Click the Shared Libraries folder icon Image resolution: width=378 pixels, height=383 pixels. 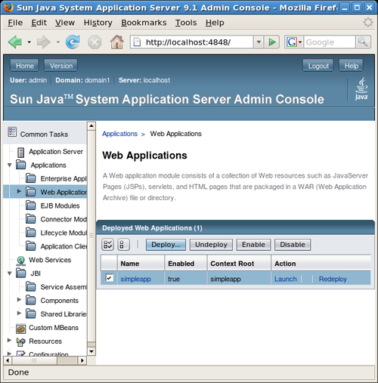[x=31, y=314]
